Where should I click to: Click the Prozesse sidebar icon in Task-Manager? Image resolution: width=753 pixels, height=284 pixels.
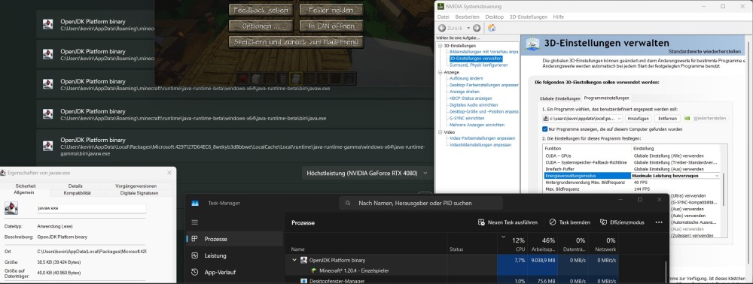194,239
